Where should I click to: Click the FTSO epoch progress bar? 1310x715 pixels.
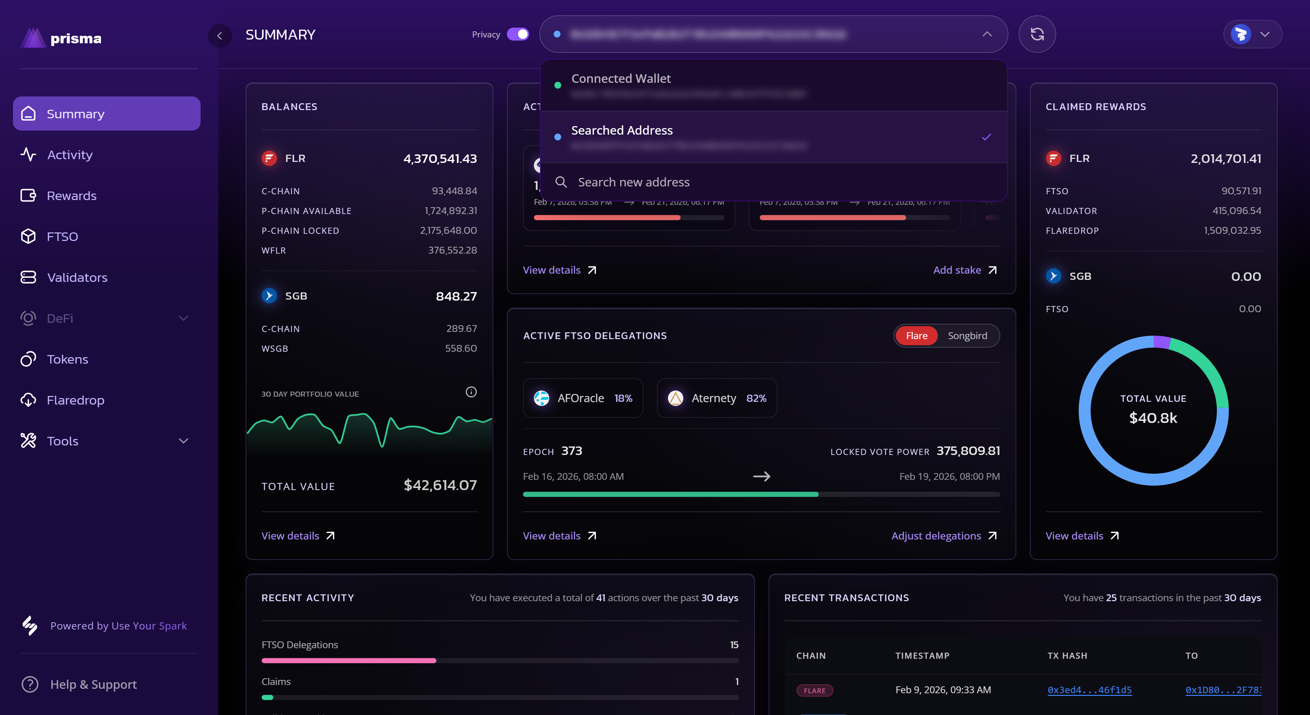click(761, 494)
